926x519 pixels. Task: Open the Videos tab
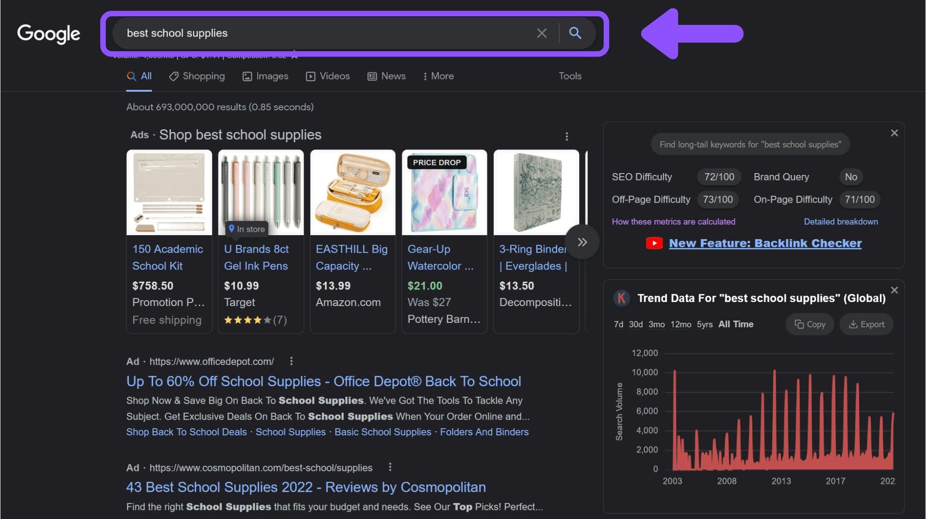tap(328, 76)
